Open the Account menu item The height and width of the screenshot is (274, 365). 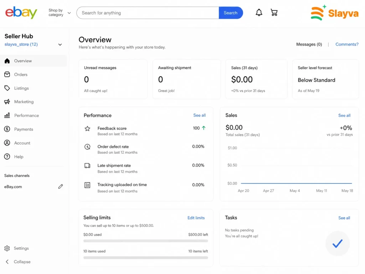coord(34,143)
